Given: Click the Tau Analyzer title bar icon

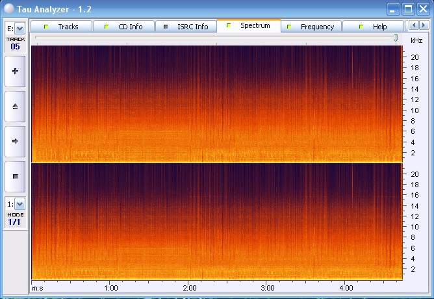Looking at the screenshot, I should tap(8, 8).
